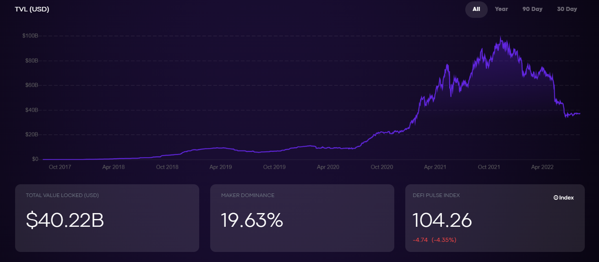599x262 pixels.
Task: Click the red -4.74 (-4.35%) change text
Action: (434, 240)
